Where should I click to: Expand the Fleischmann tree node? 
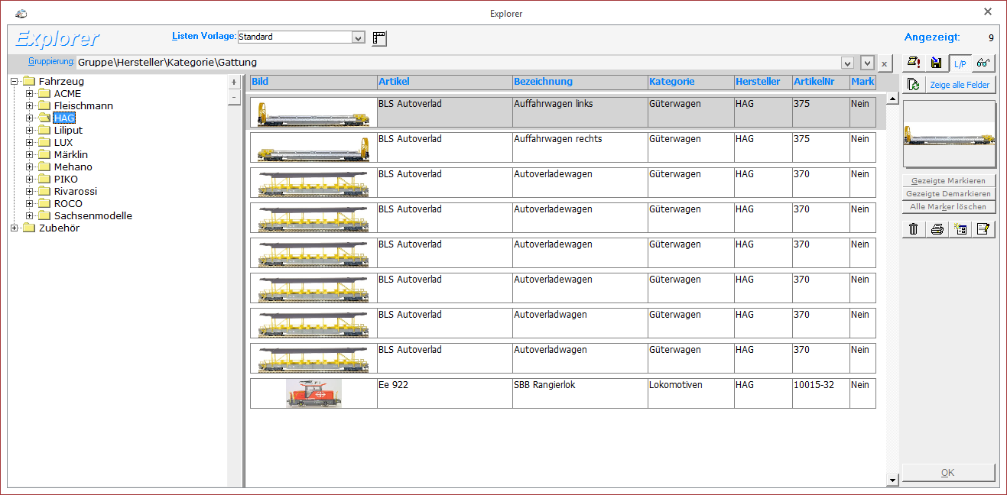(30, 105)
